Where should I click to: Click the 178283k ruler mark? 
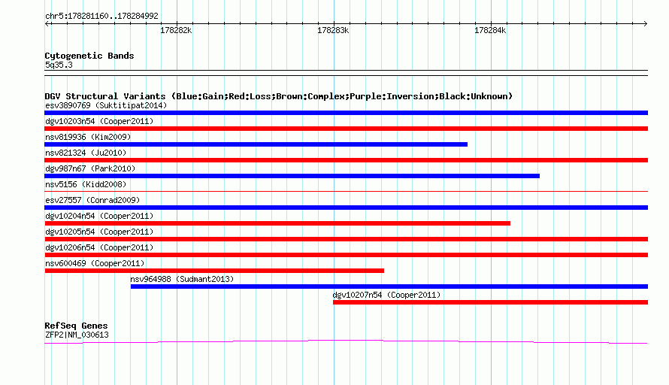(x=333, y=30)
